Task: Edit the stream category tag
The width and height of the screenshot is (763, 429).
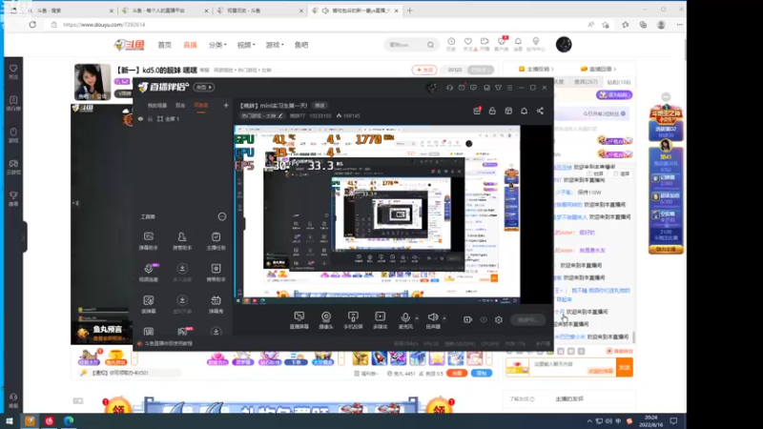Action: click(x=262, y=115)
